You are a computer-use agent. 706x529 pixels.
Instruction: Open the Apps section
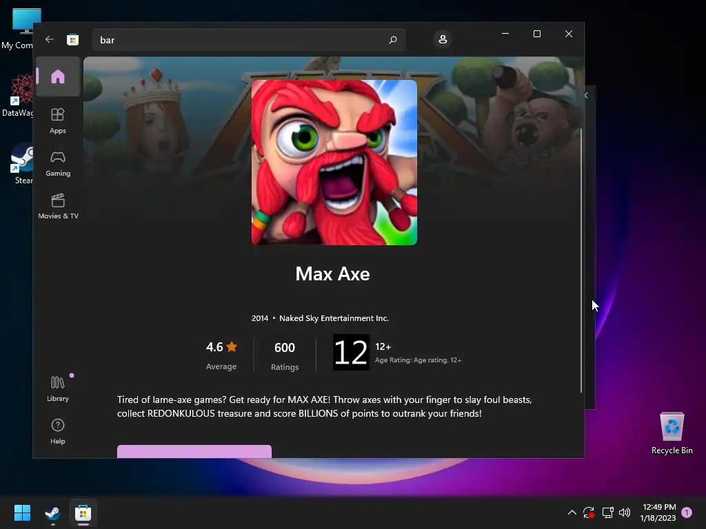58,121
